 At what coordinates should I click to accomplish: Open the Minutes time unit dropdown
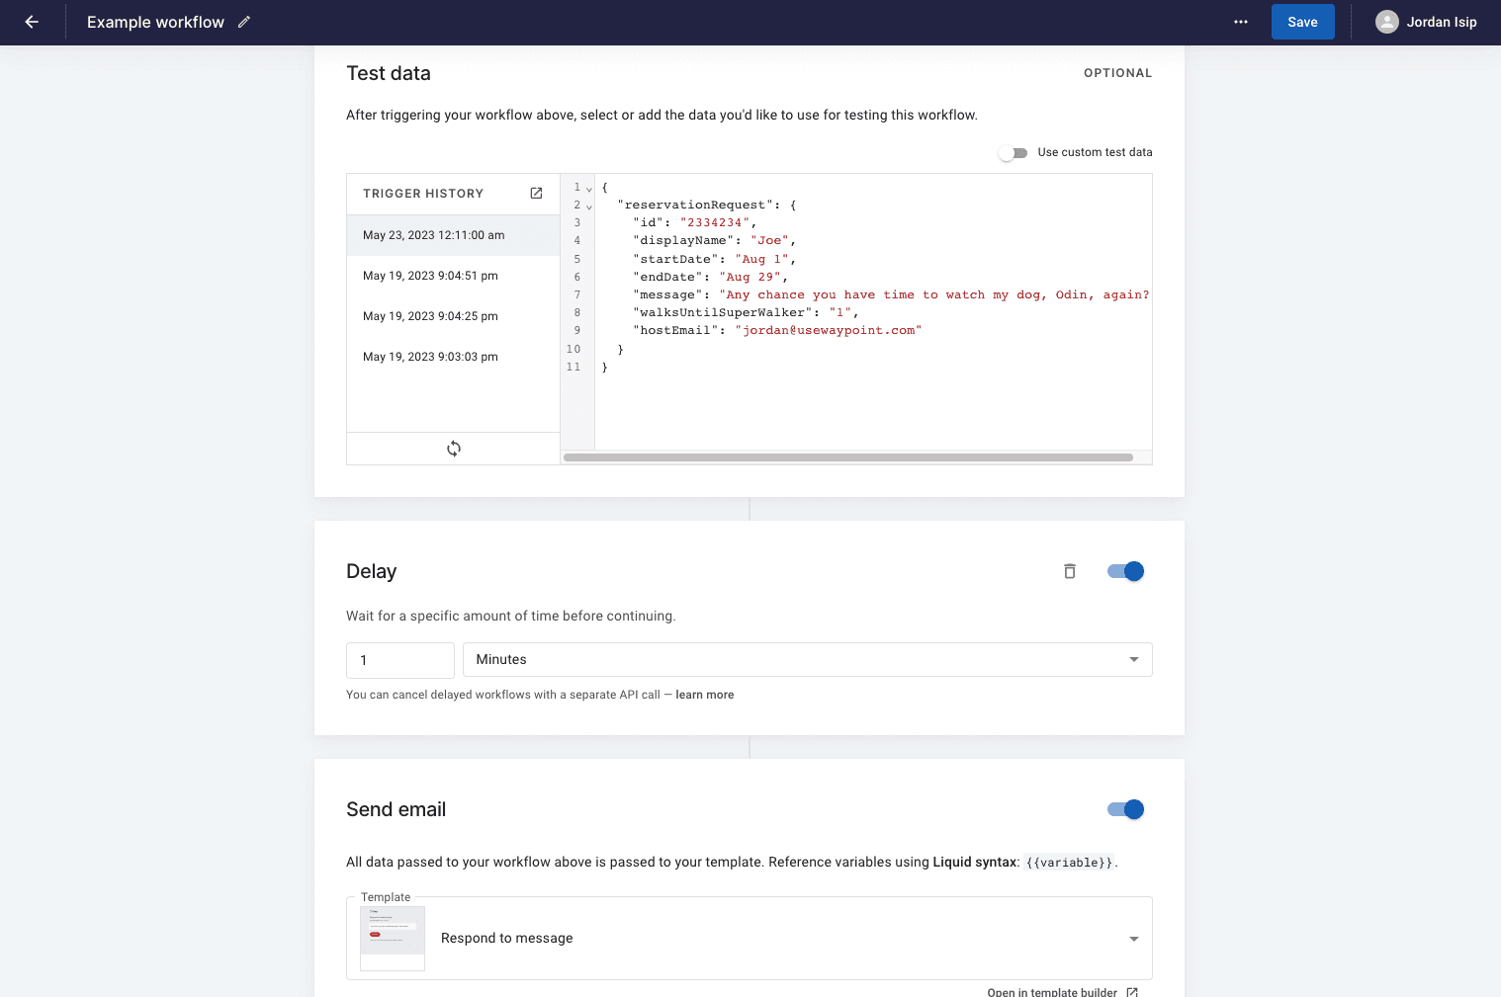pyautogui.click(x=1133, y=659)
